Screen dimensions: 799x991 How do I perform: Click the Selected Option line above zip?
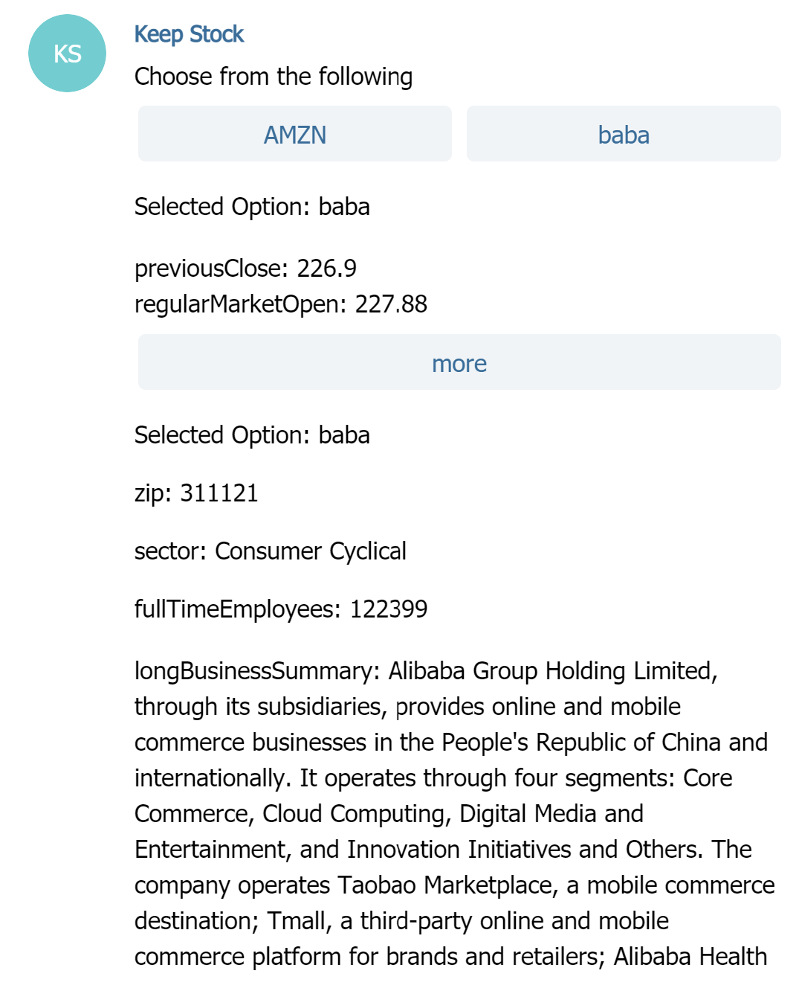(x=251, y=435)
